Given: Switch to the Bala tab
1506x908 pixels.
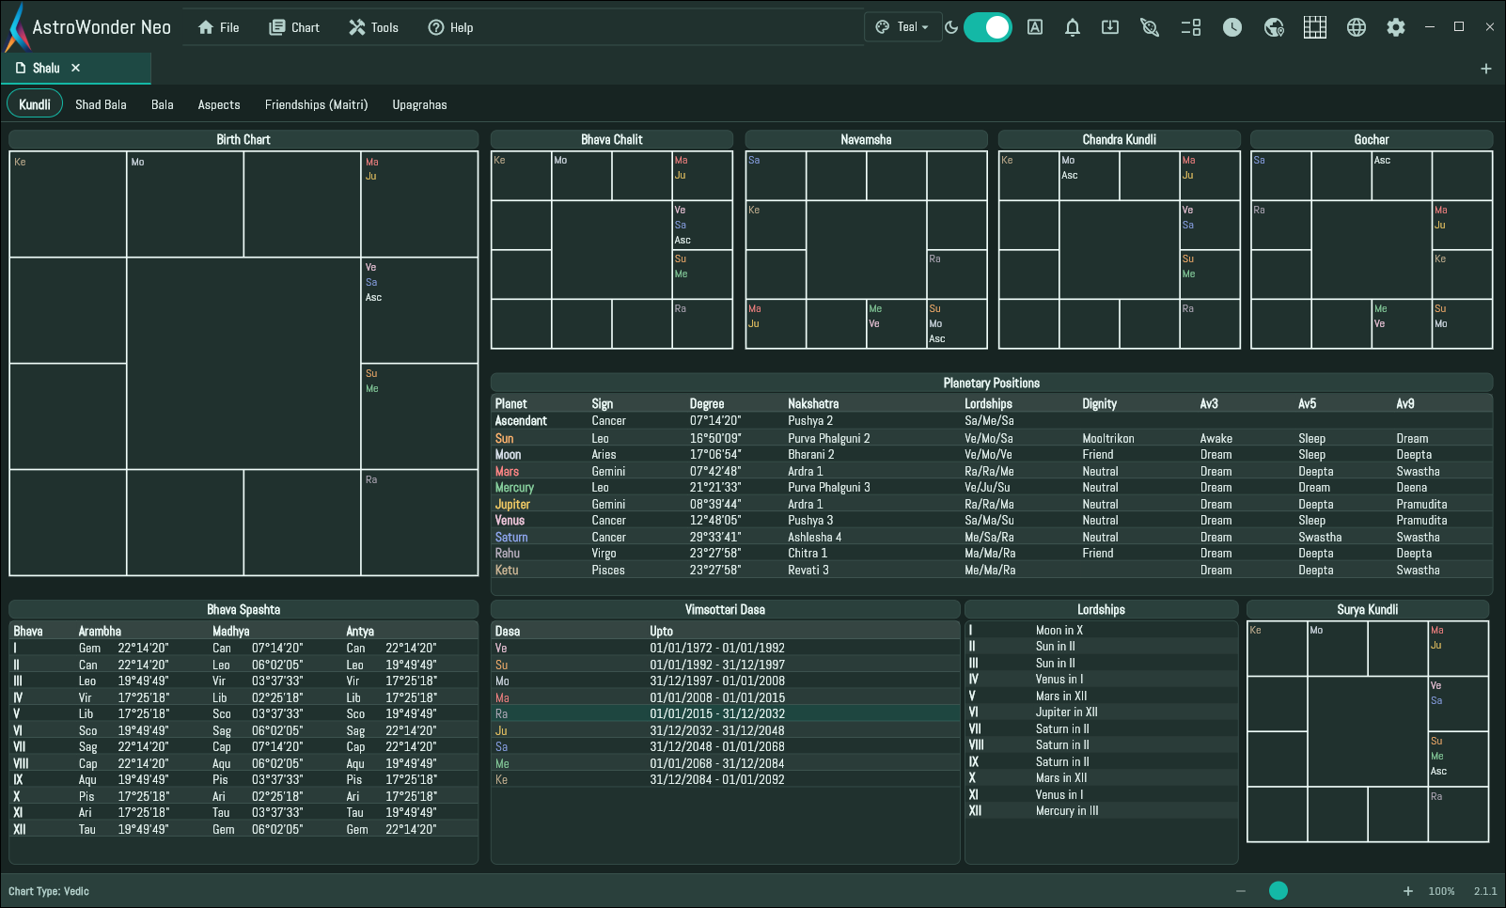Looking at the screenshot, I should coord(163,104).
